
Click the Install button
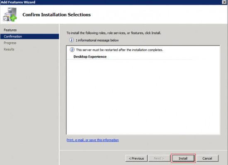click(x=183, y=158)
